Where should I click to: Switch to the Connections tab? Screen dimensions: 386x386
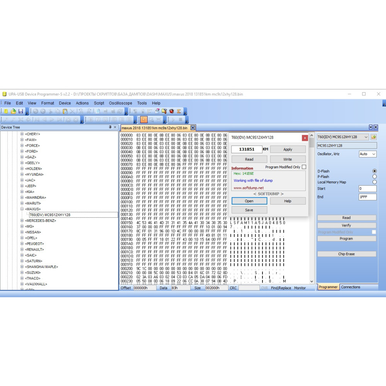350,287
